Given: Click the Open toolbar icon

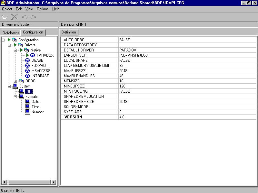Looking at the screenshot, I should [4, 17].
